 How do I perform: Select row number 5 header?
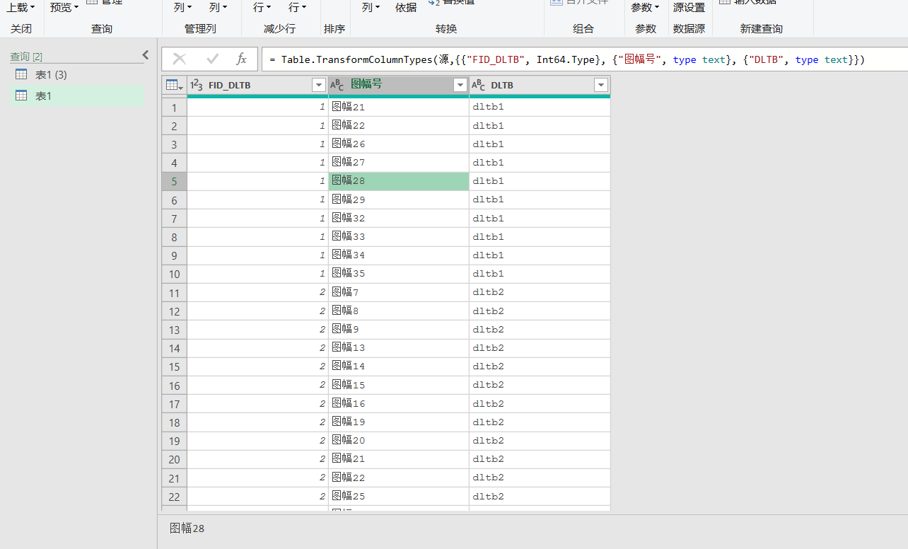(175, 181)
